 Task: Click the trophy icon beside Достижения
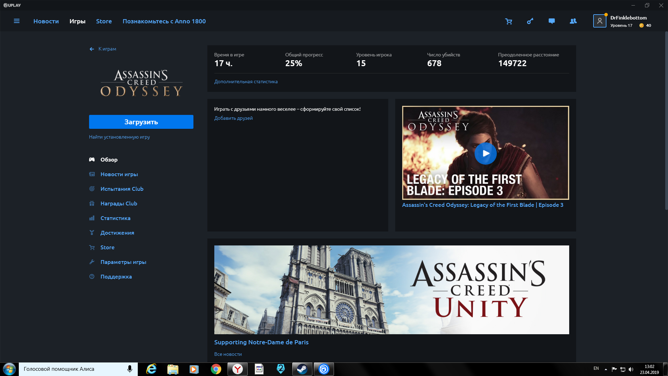[x=92, y=233]
